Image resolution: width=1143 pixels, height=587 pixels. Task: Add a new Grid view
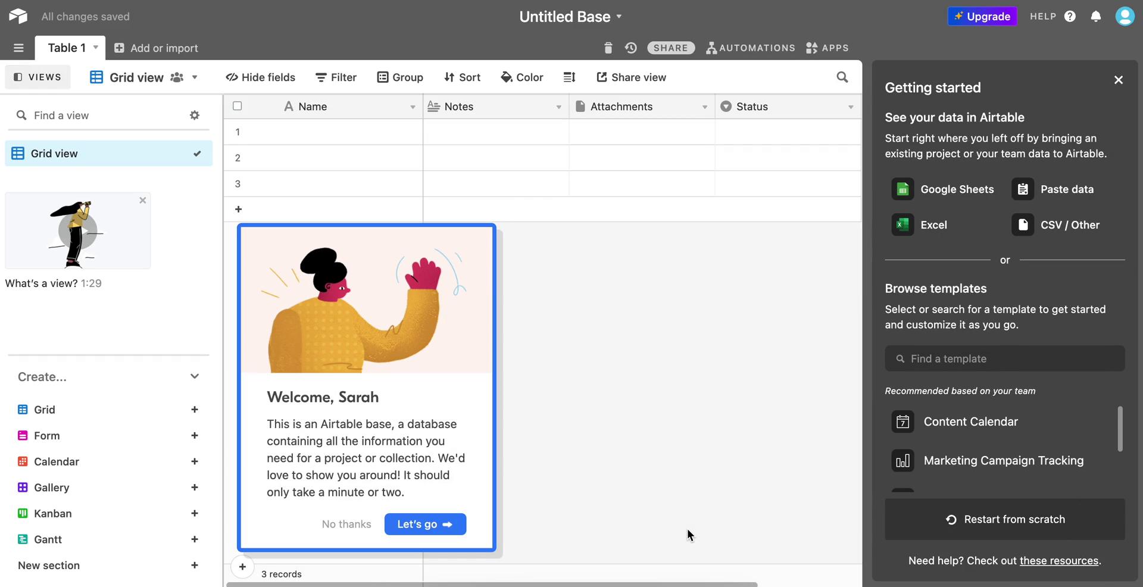pyautogui.click(x=194, y=410)
